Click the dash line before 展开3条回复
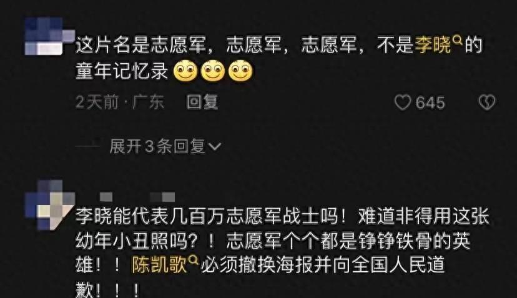This screenshot has height=298, width=517. click(87, 146)
